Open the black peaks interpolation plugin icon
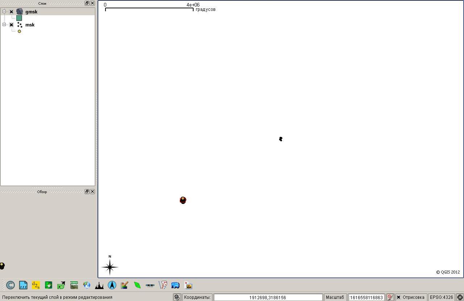Image resolution: width=464 pixels, height=301 pixels. point(99,285)
